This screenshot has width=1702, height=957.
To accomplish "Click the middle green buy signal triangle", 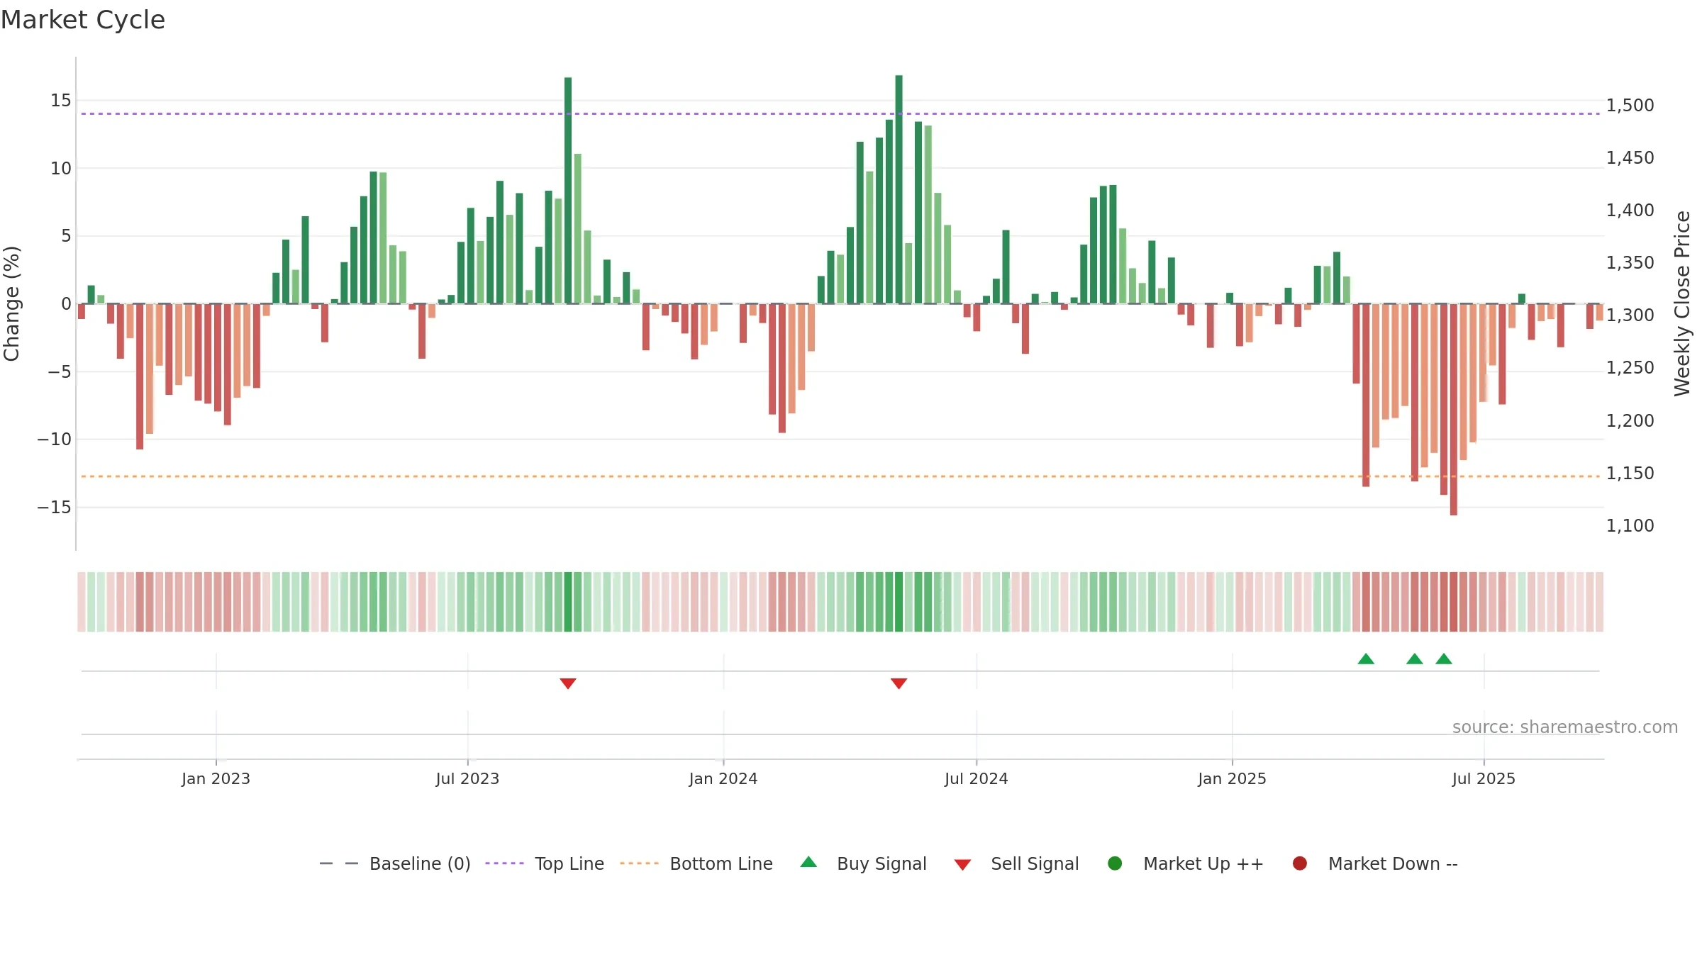I will pyautogui.click(x=1415, y=659).
